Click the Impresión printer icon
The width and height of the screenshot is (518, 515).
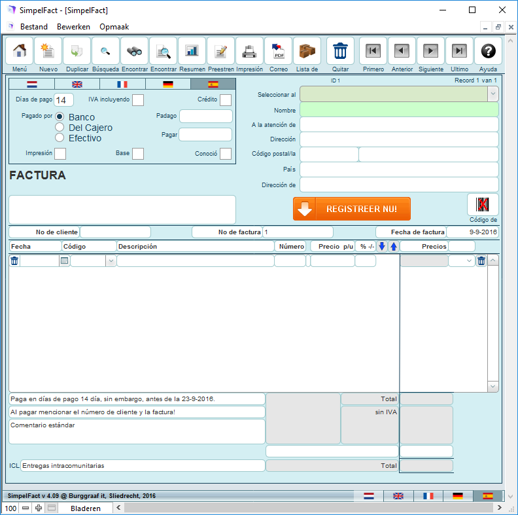(x=249, y=51)
